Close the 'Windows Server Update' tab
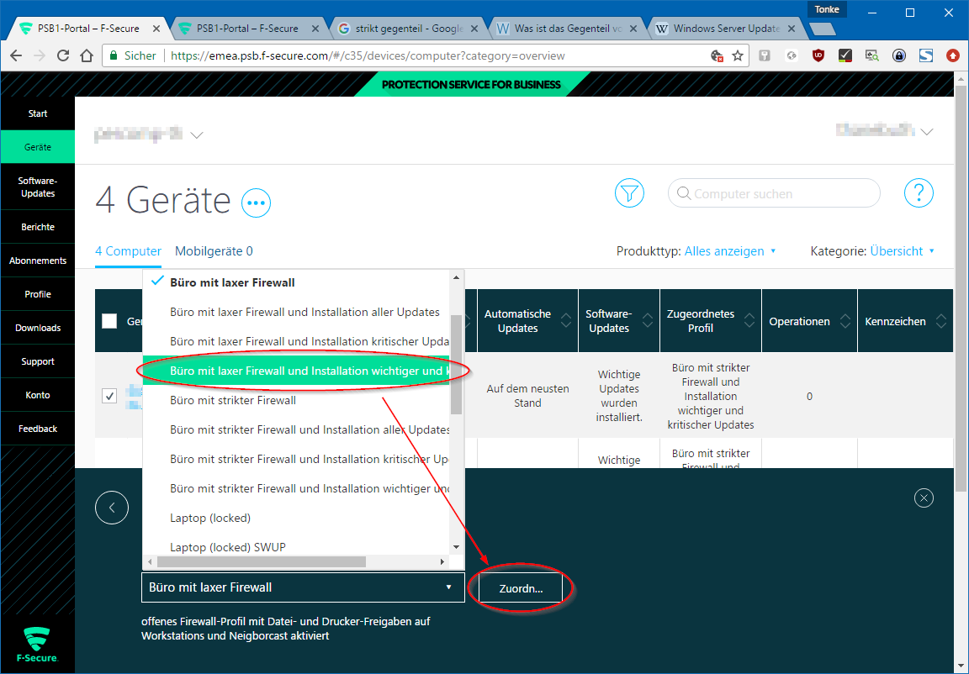 pos(792,29)
